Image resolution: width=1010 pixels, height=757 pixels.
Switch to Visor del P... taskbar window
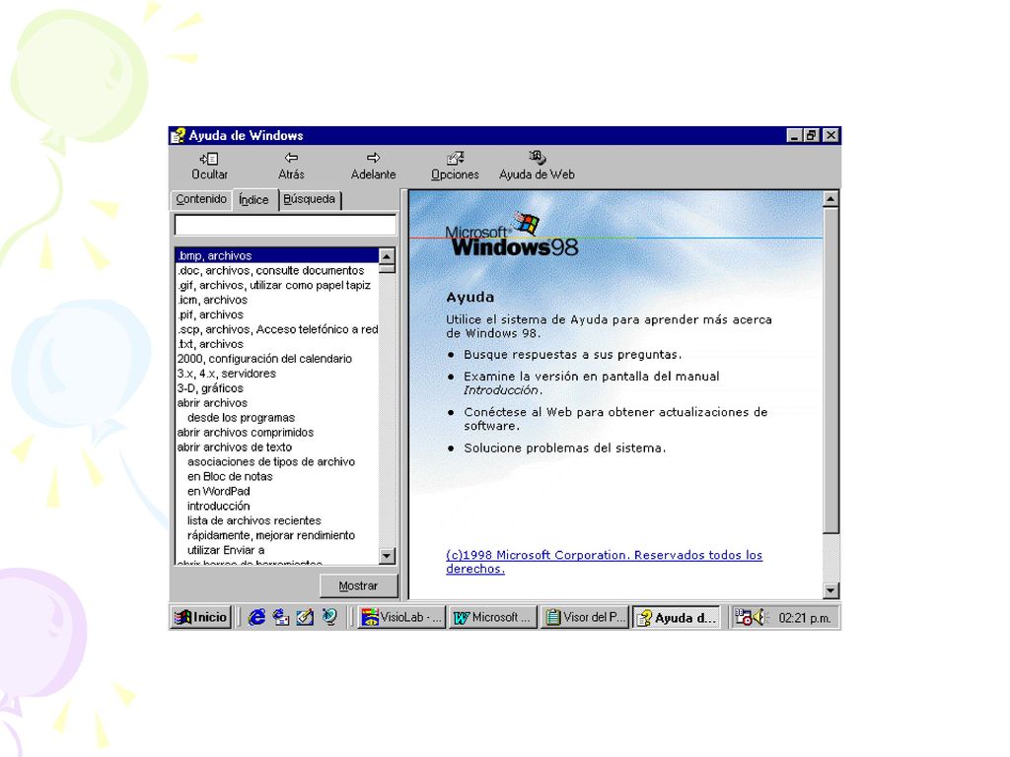point(585,617)
